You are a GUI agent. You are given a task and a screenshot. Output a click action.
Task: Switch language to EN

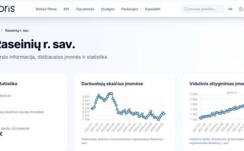(x=230, y=9)
